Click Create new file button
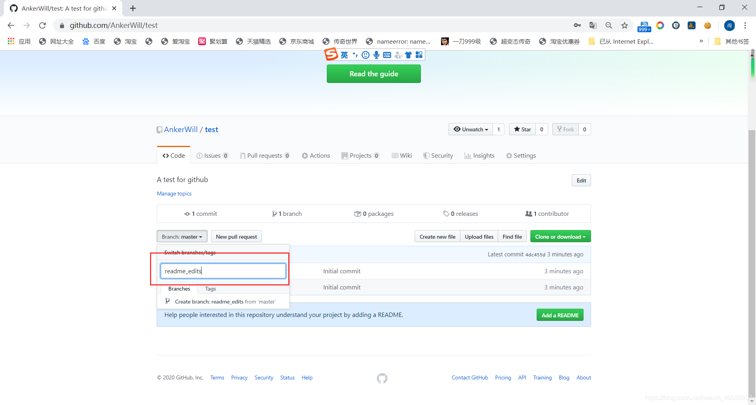Viewport: 756px width, 405px height. [x=437, y=236]
